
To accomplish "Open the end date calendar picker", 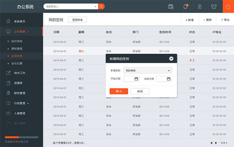I will pyautogui.click(x=168, y=79).
